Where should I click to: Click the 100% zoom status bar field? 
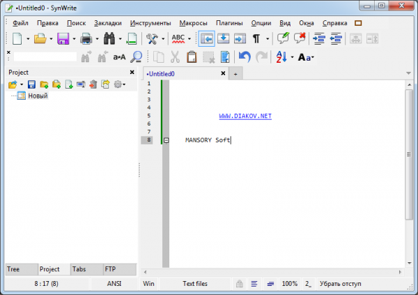point(290,284)
